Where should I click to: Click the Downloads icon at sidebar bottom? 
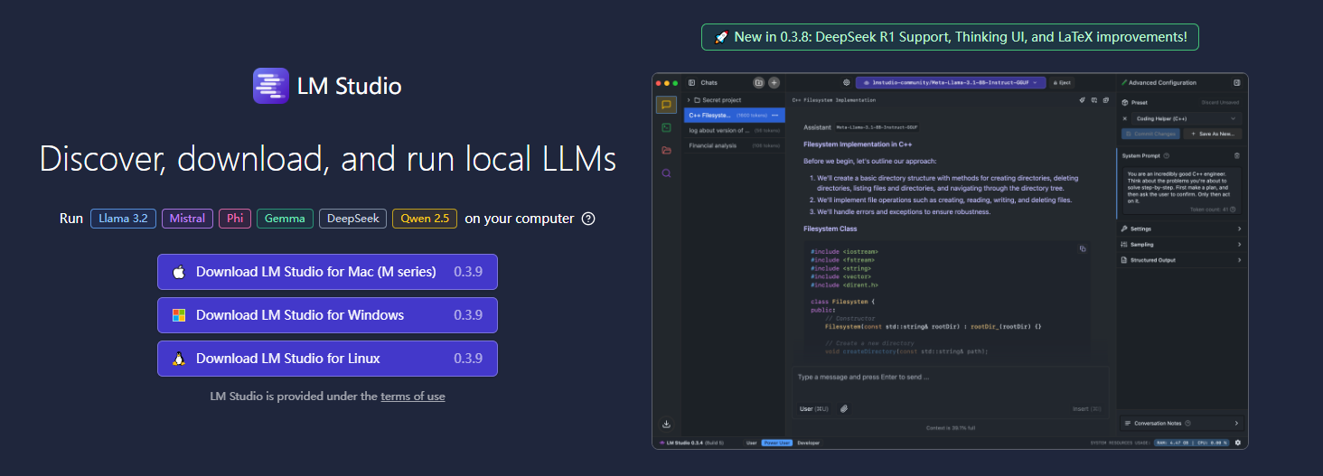point(666,423)
